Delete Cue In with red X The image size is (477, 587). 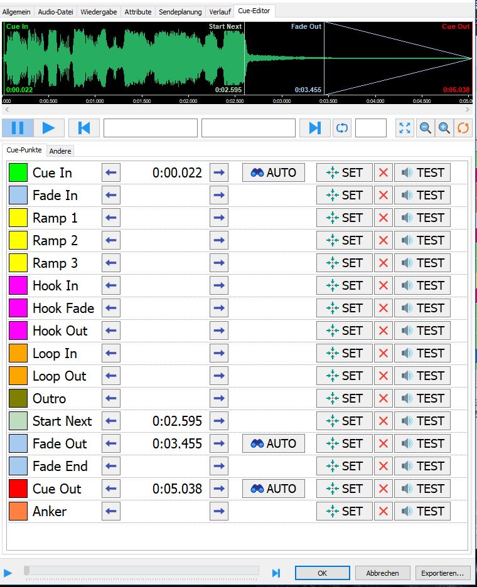tap(383, 172)
